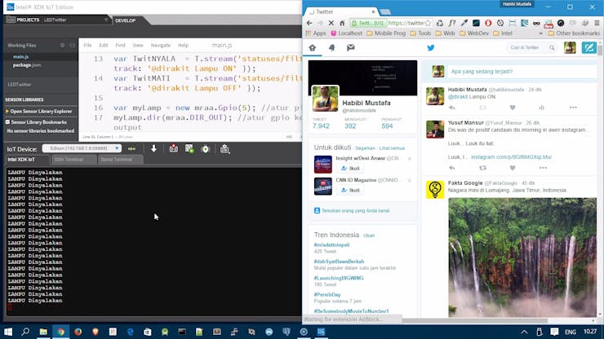This screenshot has height=339, width=604.
Task: Click the install/build icon with red badge
Action: (x=174, y=148)
